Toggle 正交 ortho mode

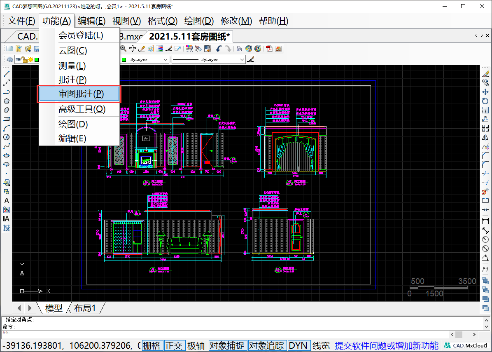(174, 346)
